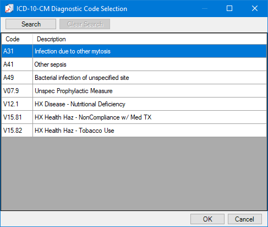The height and width of the screenshot is (227, 268).
Task: Select the A49 code cell
Action: pyautogui.click(x=17, y=78)
